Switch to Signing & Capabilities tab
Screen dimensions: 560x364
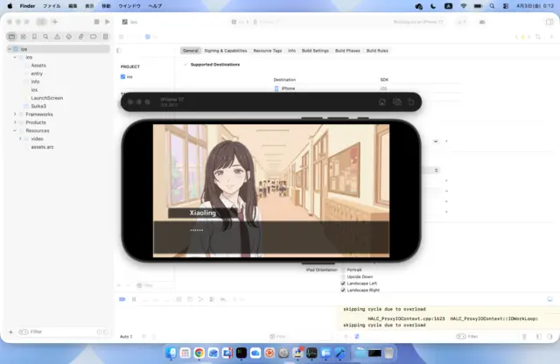(x=226, y=51)
